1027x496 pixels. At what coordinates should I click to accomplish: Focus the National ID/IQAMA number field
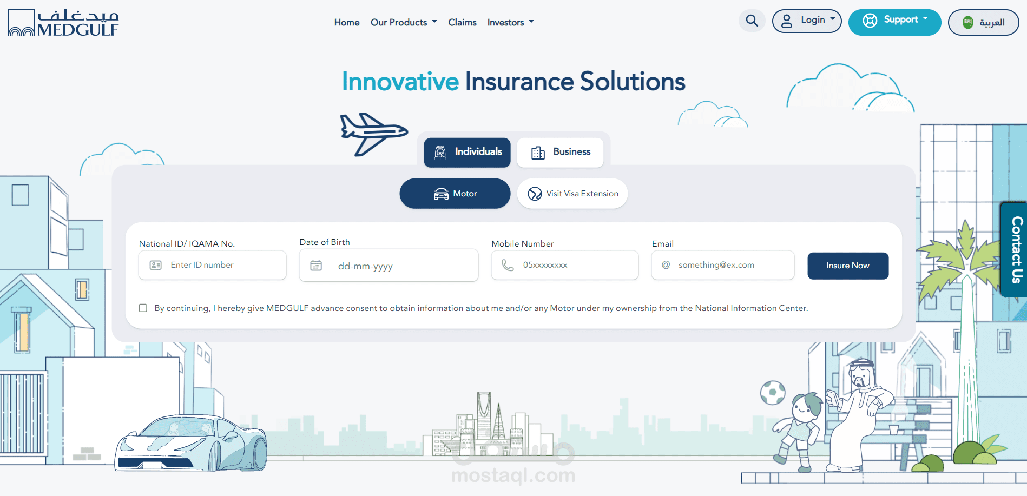(x=212, y=265)
